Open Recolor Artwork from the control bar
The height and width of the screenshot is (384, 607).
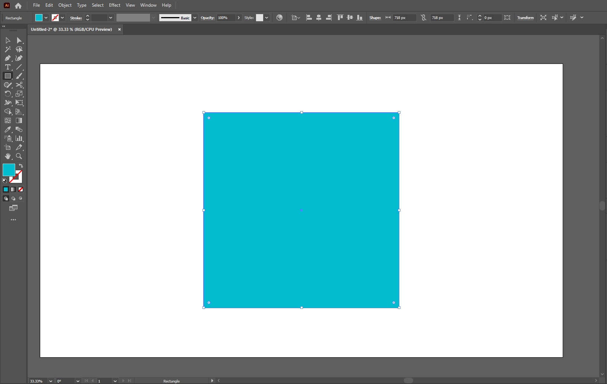[279, 17]
